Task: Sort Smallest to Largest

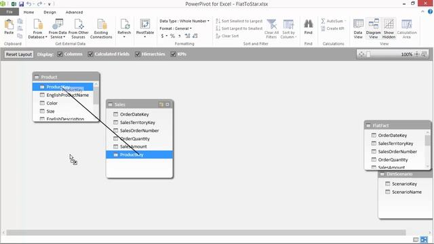Action: click(x=239, y=21)
